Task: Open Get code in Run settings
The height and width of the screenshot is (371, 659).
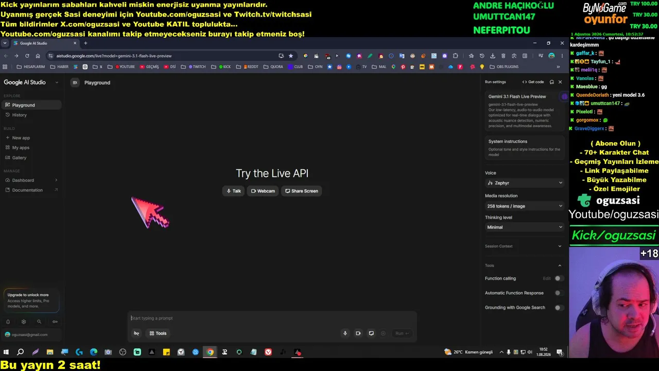Action: click(x=533, y=82)
